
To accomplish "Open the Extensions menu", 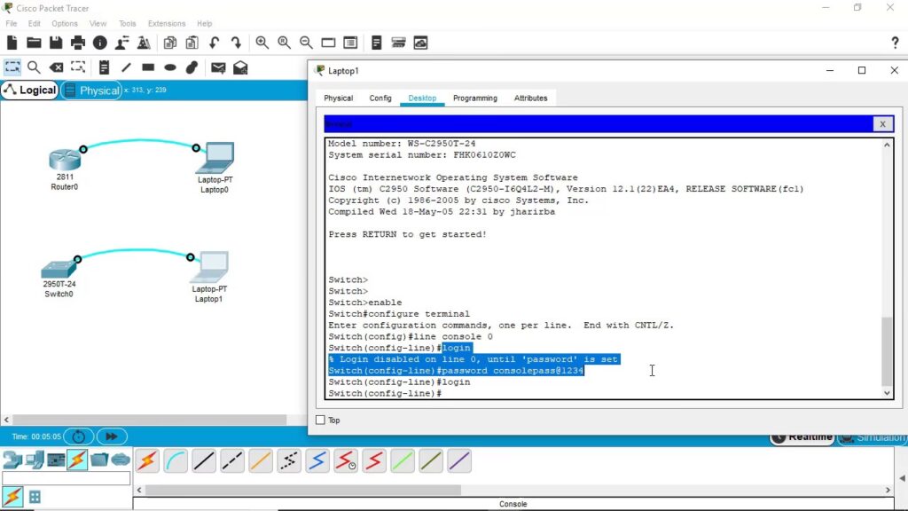I will click(x=167, y=24).
